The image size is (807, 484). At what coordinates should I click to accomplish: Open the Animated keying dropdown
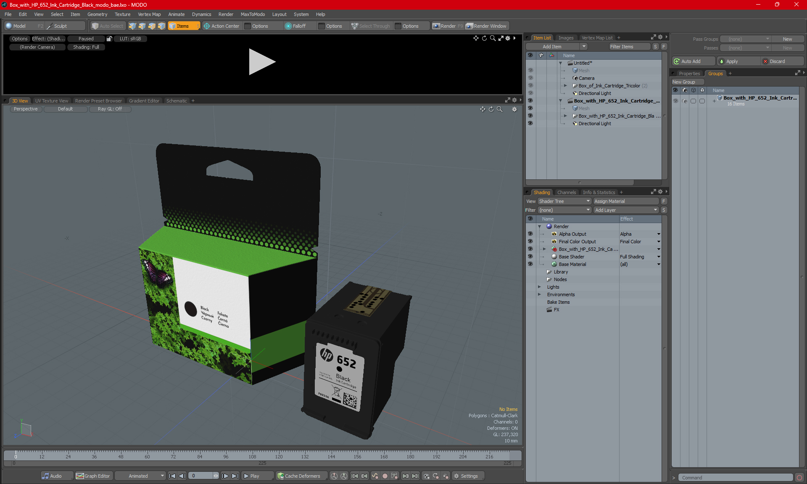pos(140,476)
